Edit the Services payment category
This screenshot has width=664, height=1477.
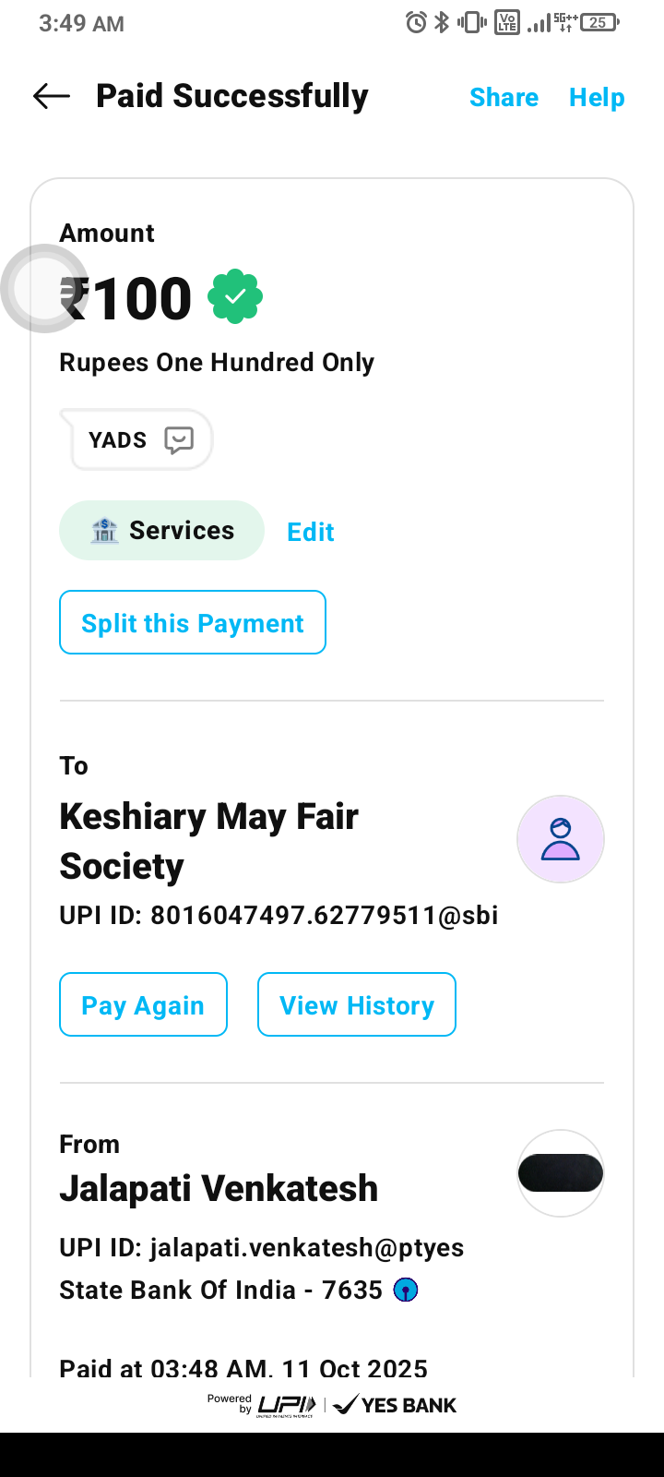tap(310, 532)
